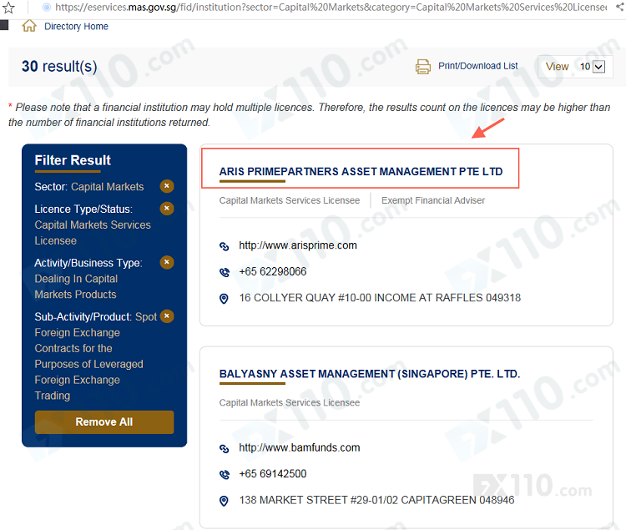Click link icon beside arisprime.com website
Screen dimensions: 626x530
click(224, 246)
